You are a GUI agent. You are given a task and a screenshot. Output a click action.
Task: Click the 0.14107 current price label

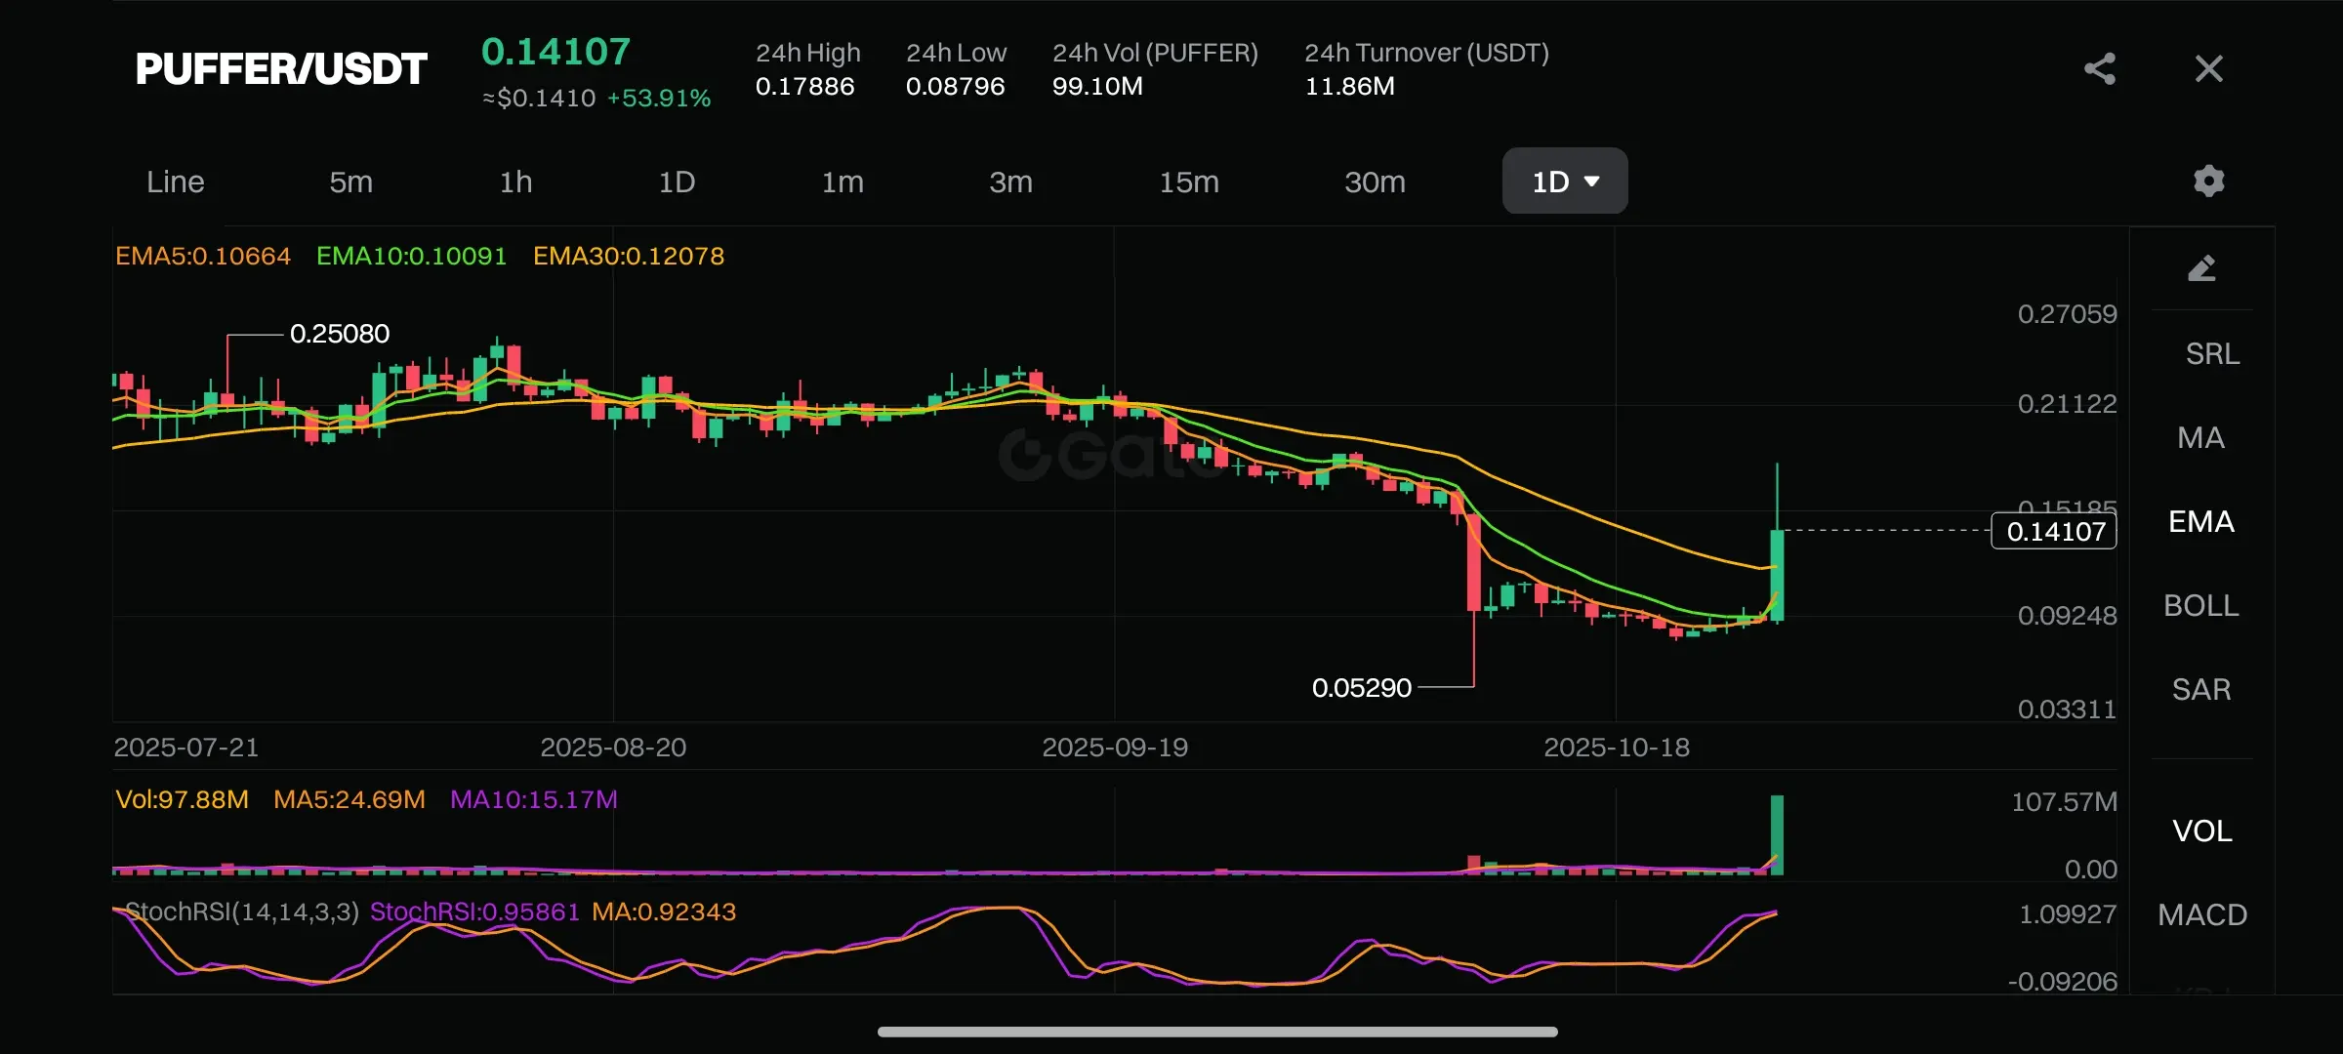[x=2054, y=531]
